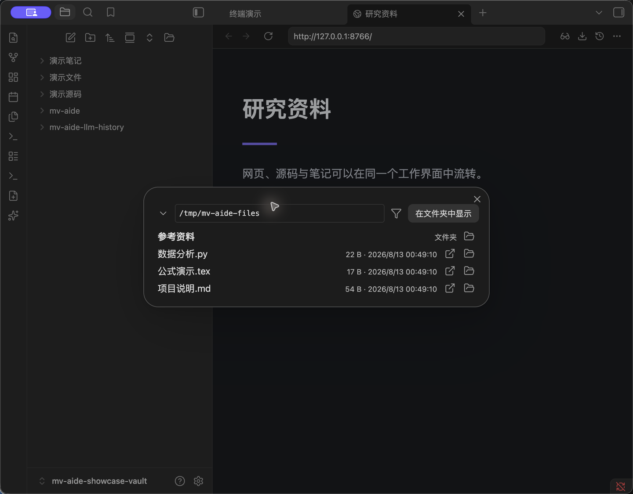The height and width of the screenshot is (494, 633).
Task: Reveal 项目说明.md in folder
Action: (469, 288)
